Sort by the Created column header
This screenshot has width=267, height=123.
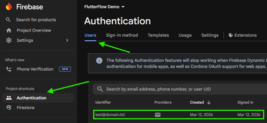coord(197,102)
